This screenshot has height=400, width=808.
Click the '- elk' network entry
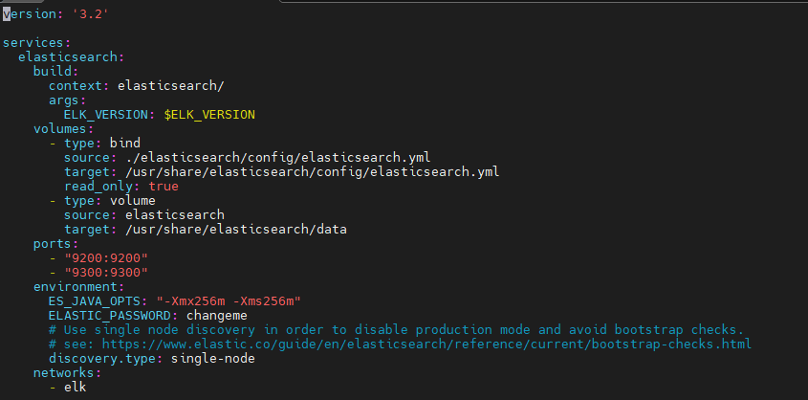click(x=68, y=388)
